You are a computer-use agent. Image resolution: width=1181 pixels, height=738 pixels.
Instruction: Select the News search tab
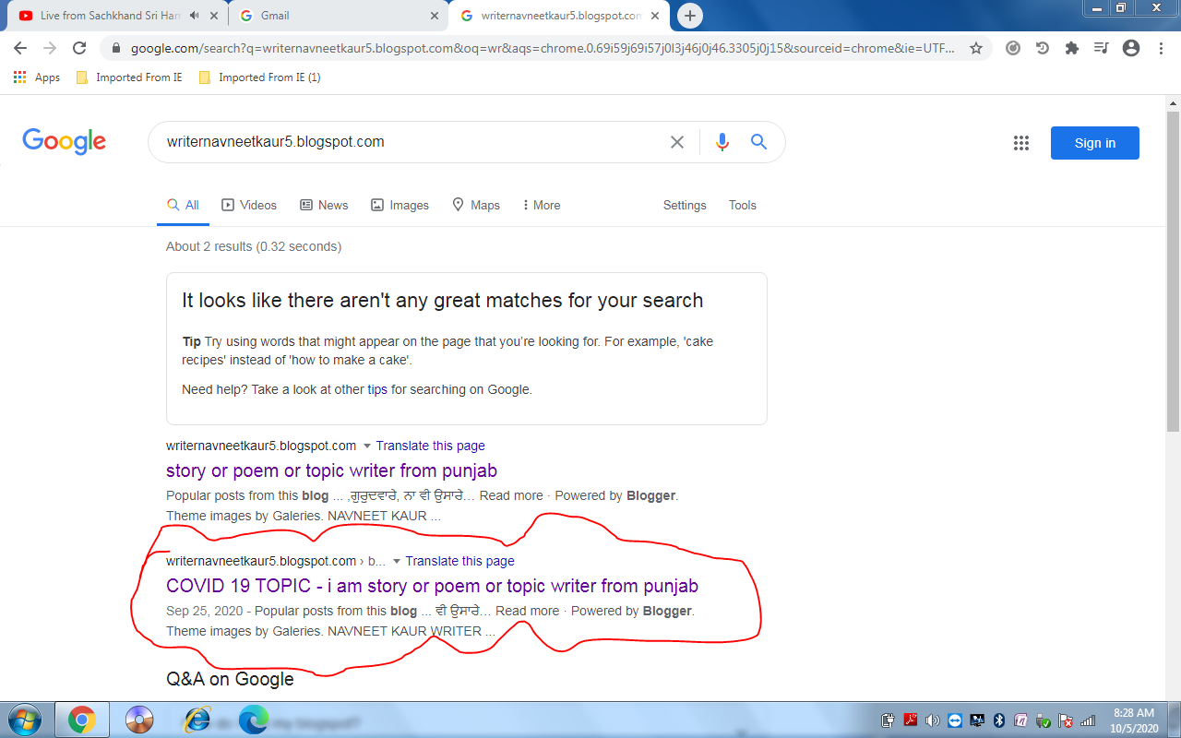(x=324, y=205)
